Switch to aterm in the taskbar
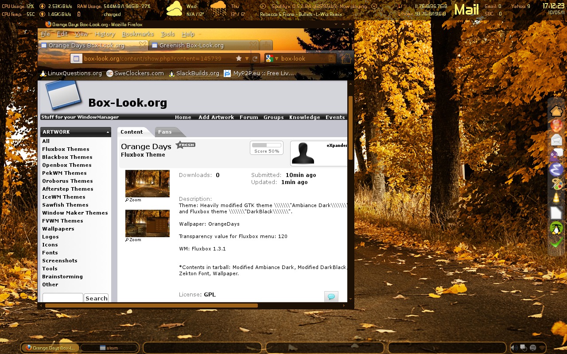Screen dimensions: 567x354 pos(109,348)
